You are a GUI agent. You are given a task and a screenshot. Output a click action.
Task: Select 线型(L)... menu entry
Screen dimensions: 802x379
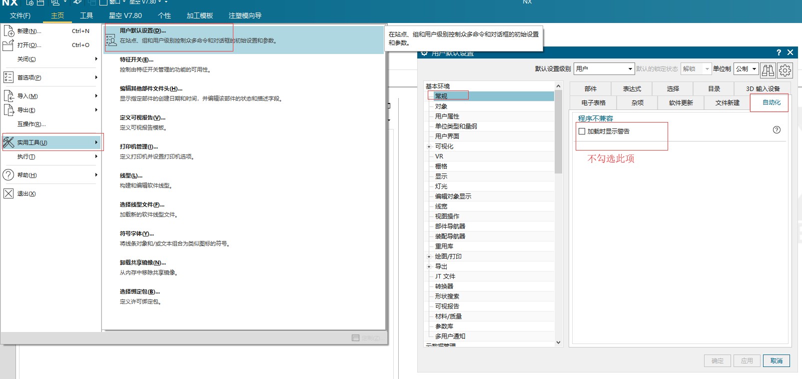[243, 180]
